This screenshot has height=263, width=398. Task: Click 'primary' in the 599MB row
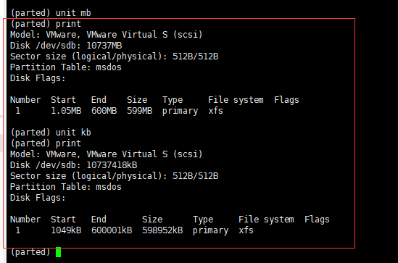pos(181,111)
